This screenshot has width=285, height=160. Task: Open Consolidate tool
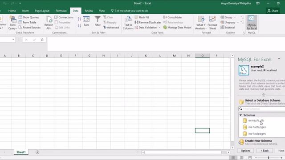(172, 17)
